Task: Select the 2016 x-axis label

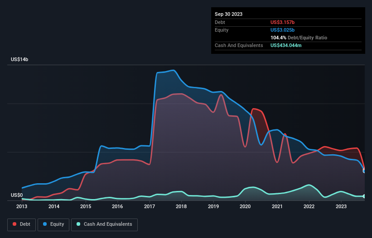Action: pos(117,206)
